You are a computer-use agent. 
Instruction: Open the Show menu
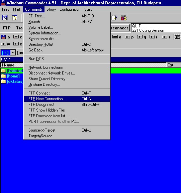pos(51,9)
